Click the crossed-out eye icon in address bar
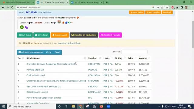 (158, 7)
